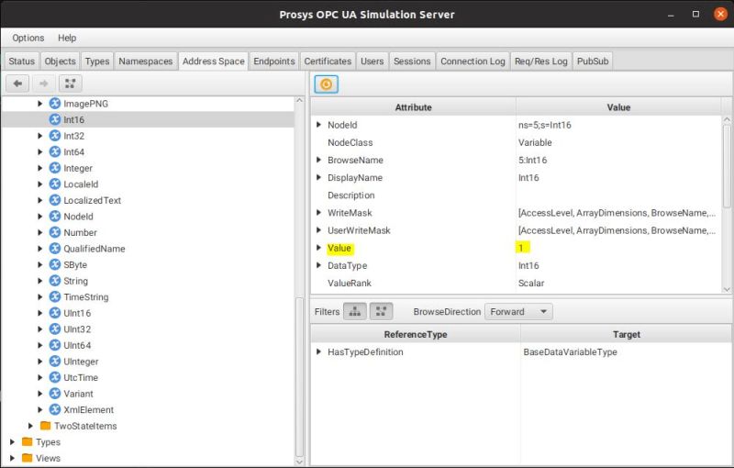
Task: Click the XmlElement variable node icon
Action: 55,409
